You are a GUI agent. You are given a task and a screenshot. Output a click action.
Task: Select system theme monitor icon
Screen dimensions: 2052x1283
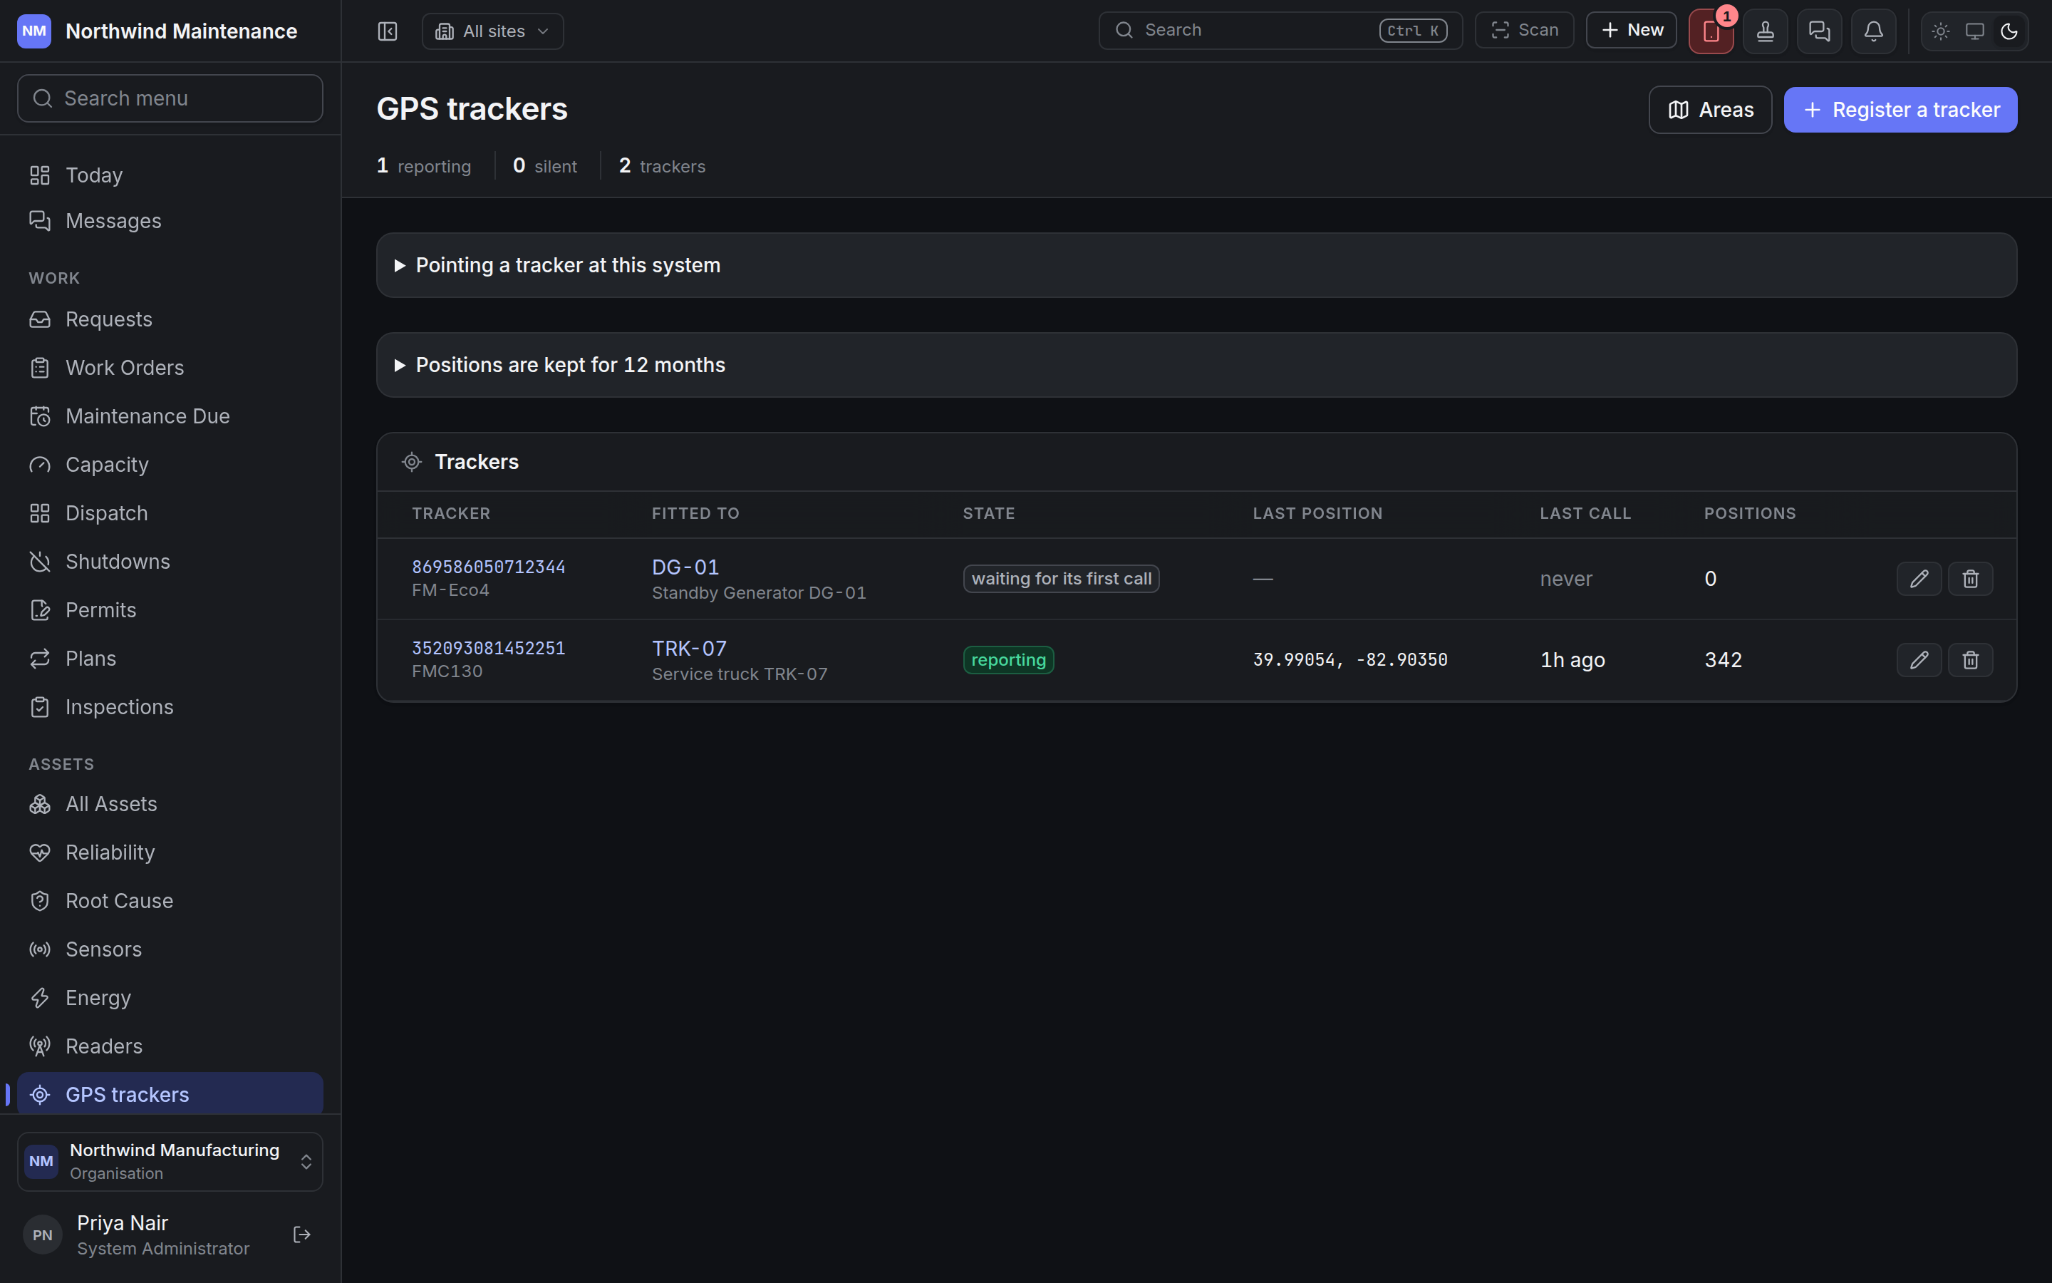click(1975, 31)
